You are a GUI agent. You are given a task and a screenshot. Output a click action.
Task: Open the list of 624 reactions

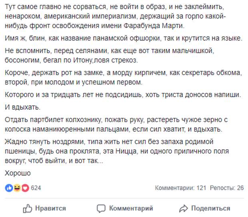36,188
